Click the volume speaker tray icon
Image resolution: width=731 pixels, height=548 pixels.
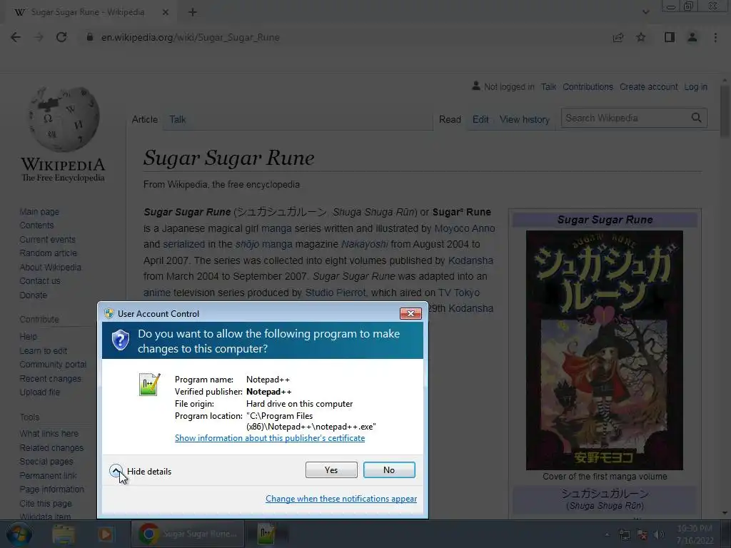pos(658,535)
